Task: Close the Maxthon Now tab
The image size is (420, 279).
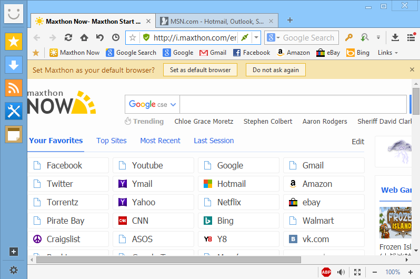Action: click(148, 21)
